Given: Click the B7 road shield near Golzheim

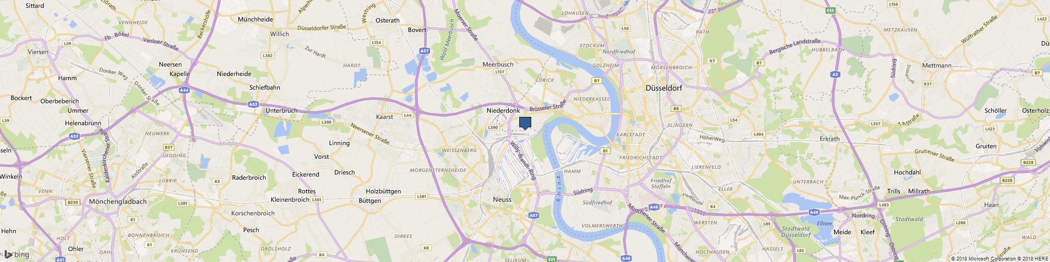Looking at the screenshot, I should (596, 81).
